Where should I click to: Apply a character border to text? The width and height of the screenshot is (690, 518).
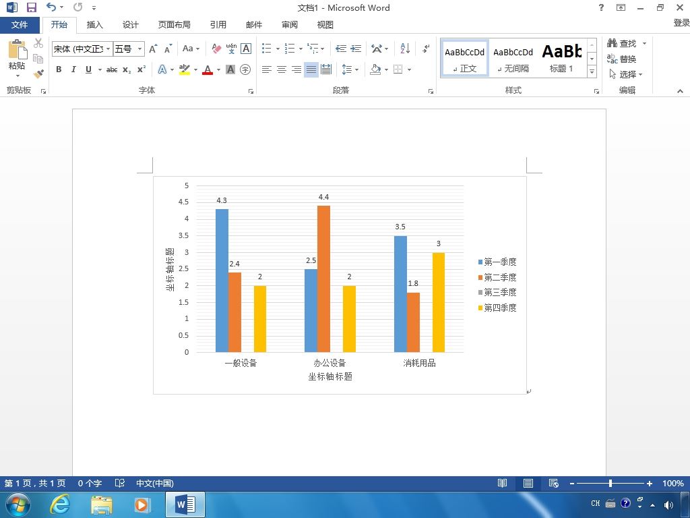246,49
